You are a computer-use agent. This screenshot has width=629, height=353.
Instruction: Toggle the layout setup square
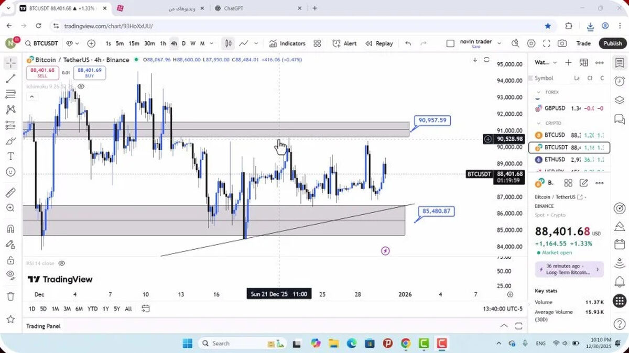point(450,43)
